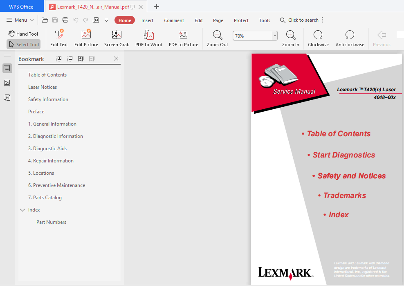The image size is (404, 286).
Task: Click the display icon on document tab
Action: [132, 7]
